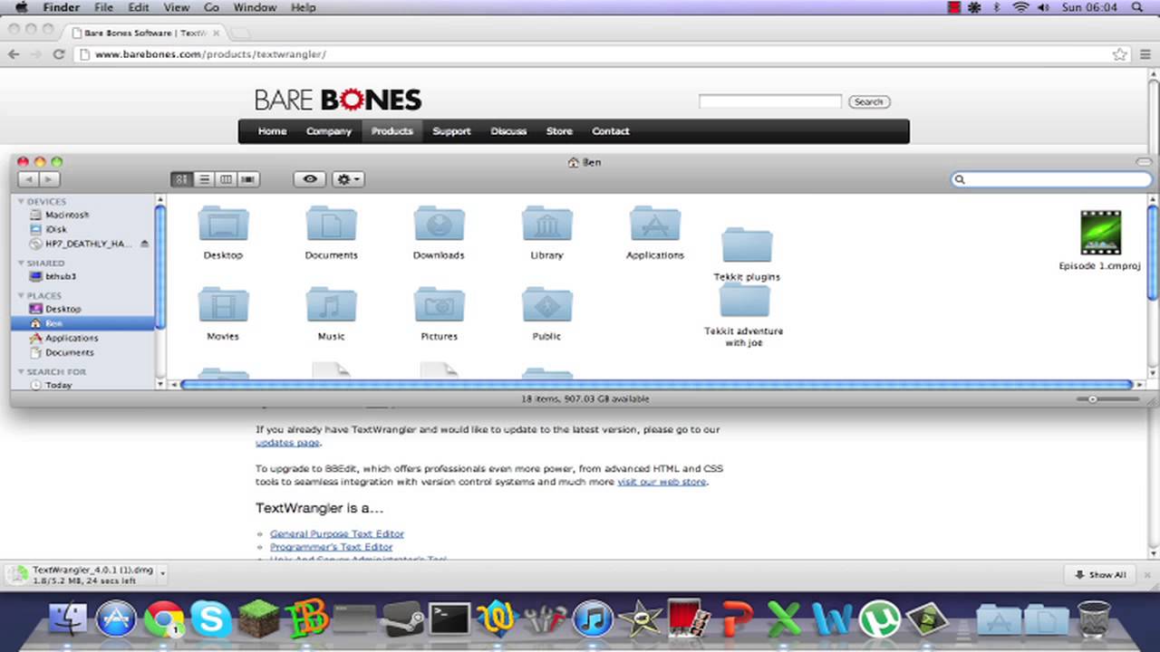The width and height of the screenshot is (1160, 652).
Task: Click the Finder search field
Action: click(x=1051, y=179)
